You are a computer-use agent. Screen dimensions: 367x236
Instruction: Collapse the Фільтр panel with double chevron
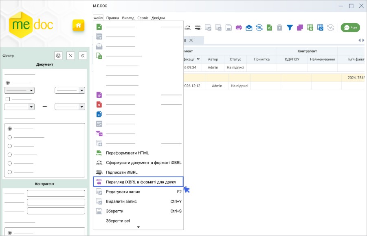[x=83, y=56]
